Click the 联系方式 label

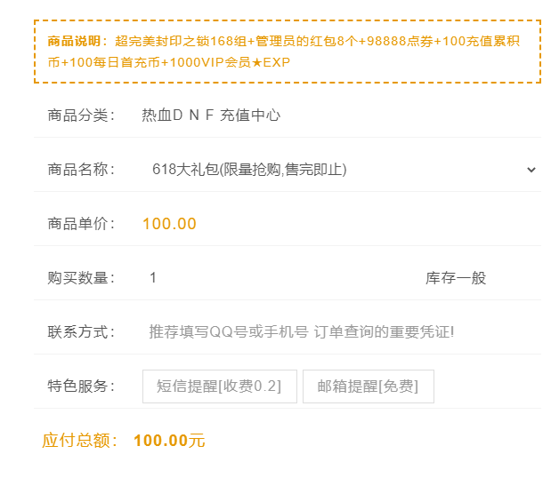click(x=81, y=332)
